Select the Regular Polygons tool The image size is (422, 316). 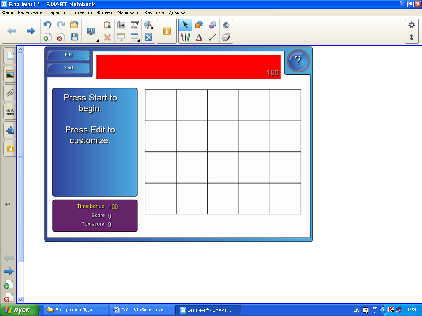click(x=213, y=25)
